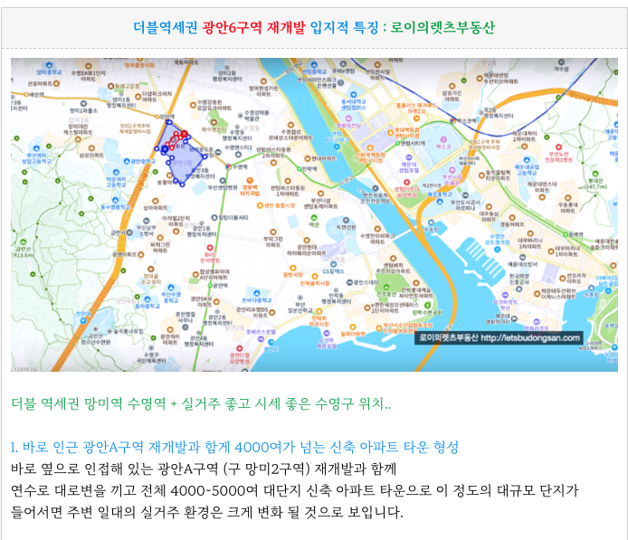Image resolution: width=628 pixels, height=540 pixels.
Task: Click the BHS 한서병원 hospital icon
Action: 210,247
